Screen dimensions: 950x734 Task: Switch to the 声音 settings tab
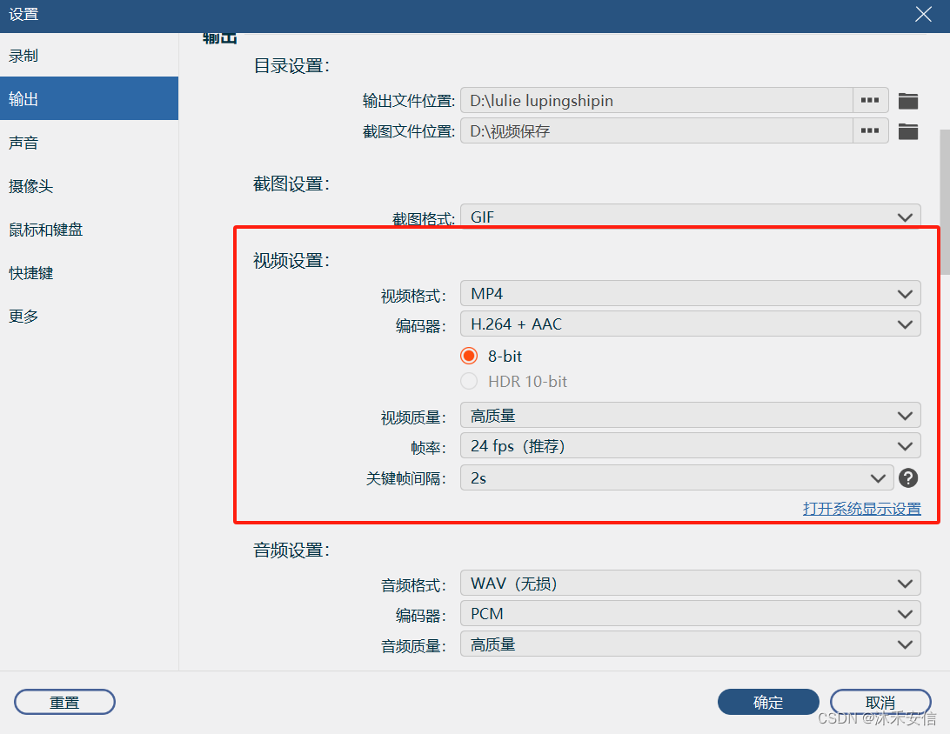coord(89,143)
